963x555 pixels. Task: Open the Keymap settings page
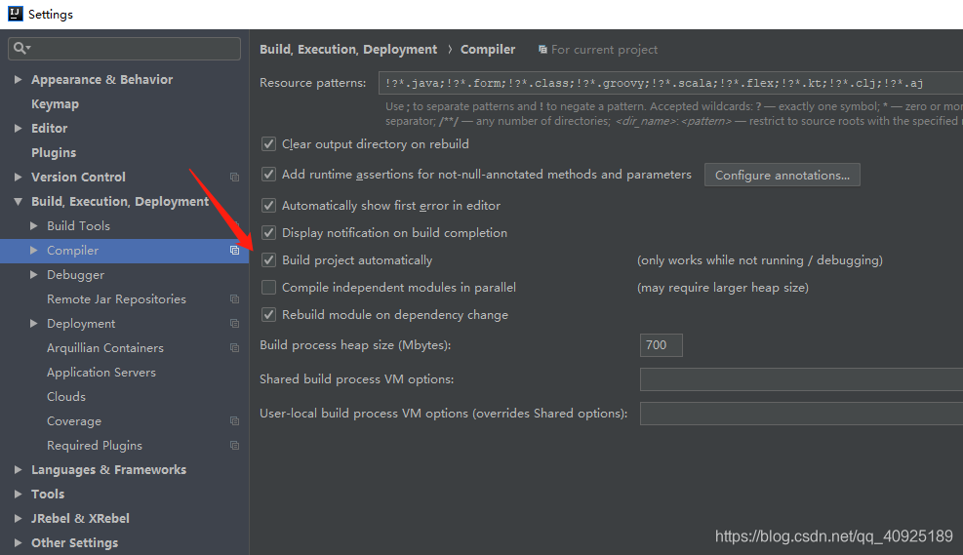pos(55,103)
